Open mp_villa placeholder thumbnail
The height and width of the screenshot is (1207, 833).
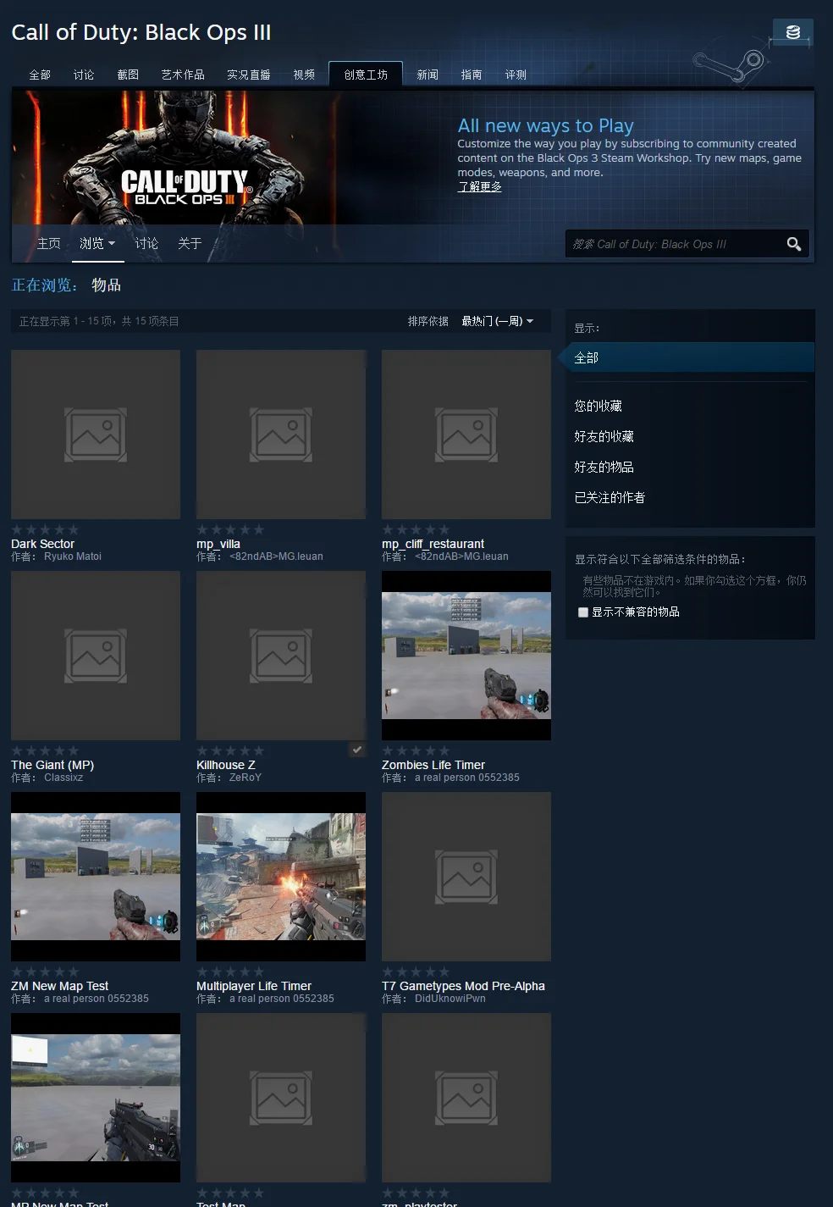[x=281, y=435]
